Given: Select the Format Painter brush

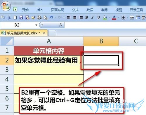Looking at the screenshot, I should (33, 18).
